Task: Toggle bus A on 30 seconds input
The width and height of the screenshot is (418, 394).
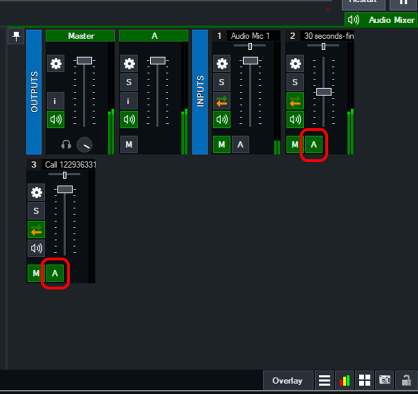Action: pos(314,145)
